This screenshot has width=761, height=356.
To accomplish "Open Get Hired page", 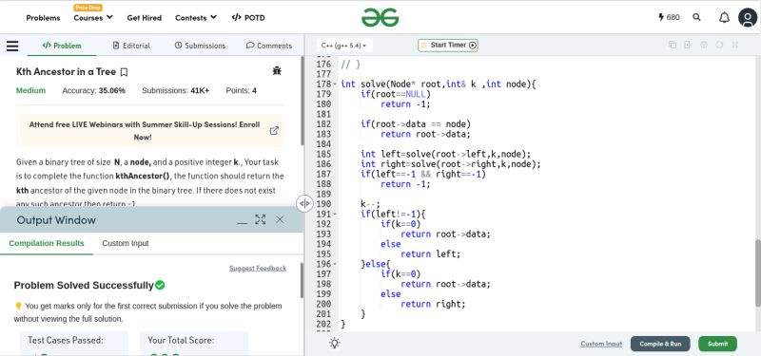I will click(x=145, y=17).
